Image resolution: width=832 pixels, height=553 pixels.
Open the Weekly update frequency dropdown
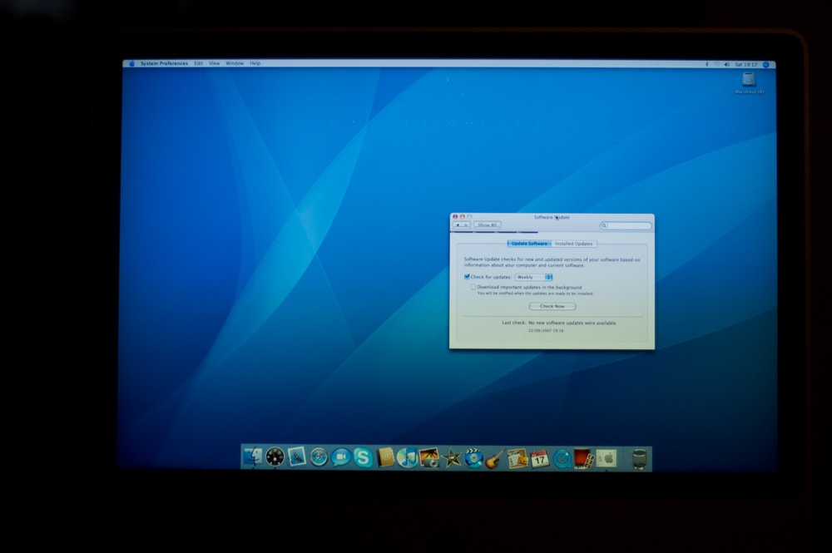coord(534,277)
